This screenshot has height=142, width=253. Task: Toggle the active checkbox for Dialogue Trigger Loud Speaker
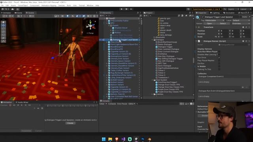click(x=202, y=17)
